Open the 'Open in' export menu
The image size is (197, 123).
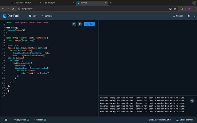(x=178, y=16)
